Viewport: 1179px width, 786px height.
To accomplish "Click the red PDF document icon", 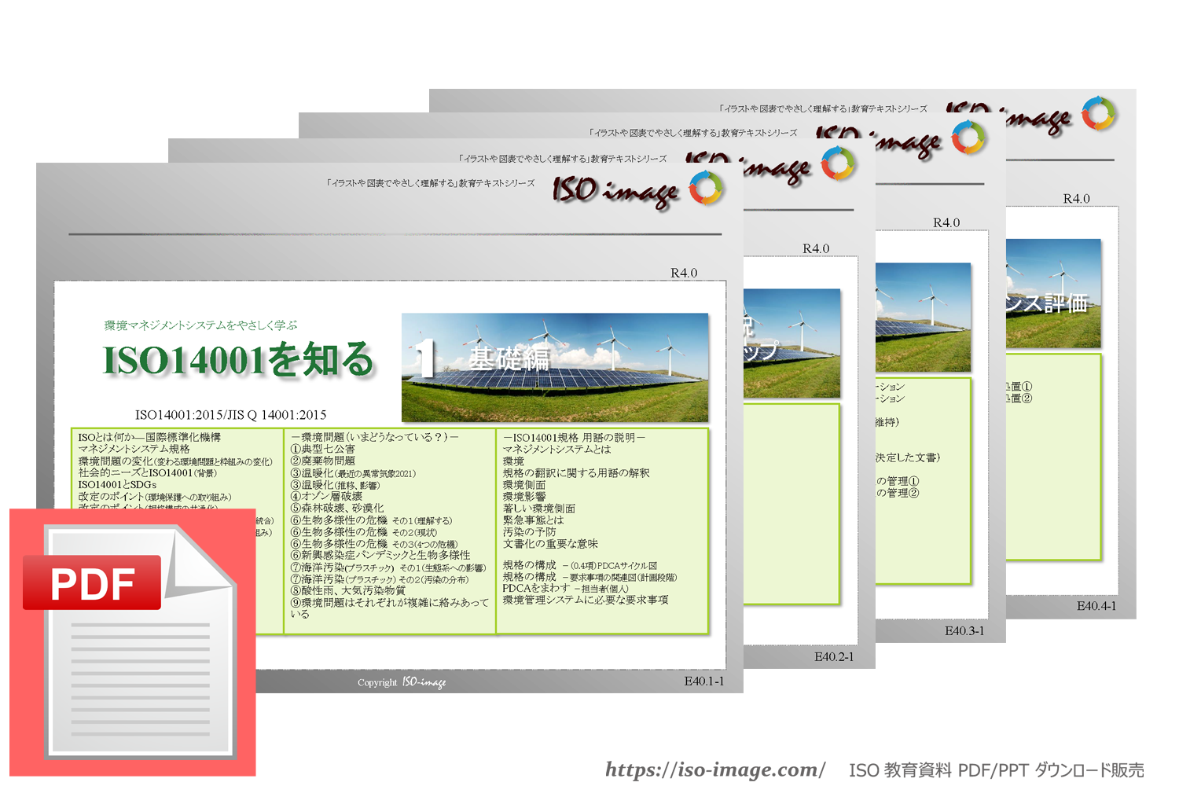I will click(132, 642).
